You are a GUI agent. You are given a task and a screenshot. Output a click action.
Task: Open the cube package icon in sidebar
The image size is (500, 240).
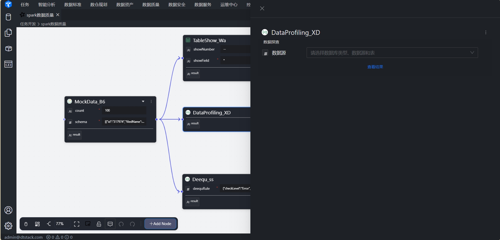pos(8,49)
